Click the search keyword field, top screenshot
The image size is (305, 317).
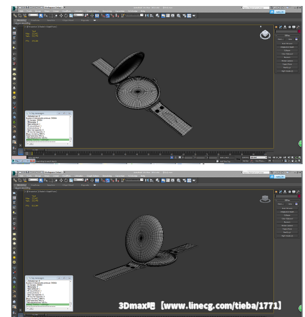[255, 8]
